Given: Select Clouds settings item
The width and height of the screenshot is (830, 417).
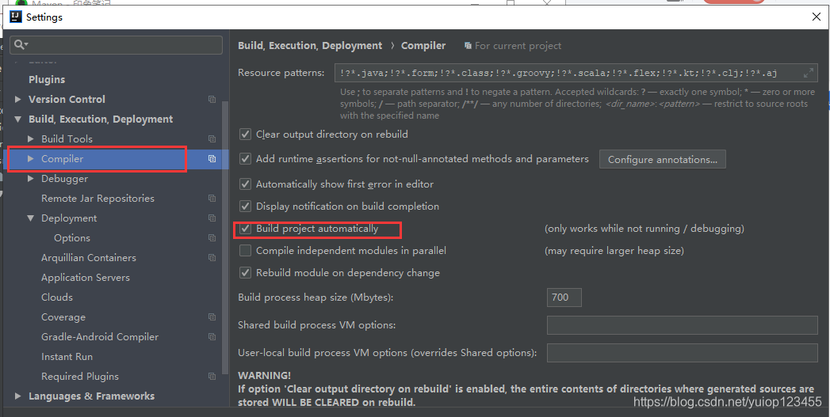Looking at the screenshot, I should (x=56, y=297).
